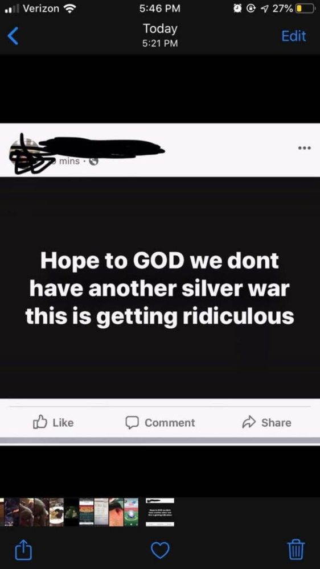
Task: Click the post's Share arrow
Action: point(266,422)
